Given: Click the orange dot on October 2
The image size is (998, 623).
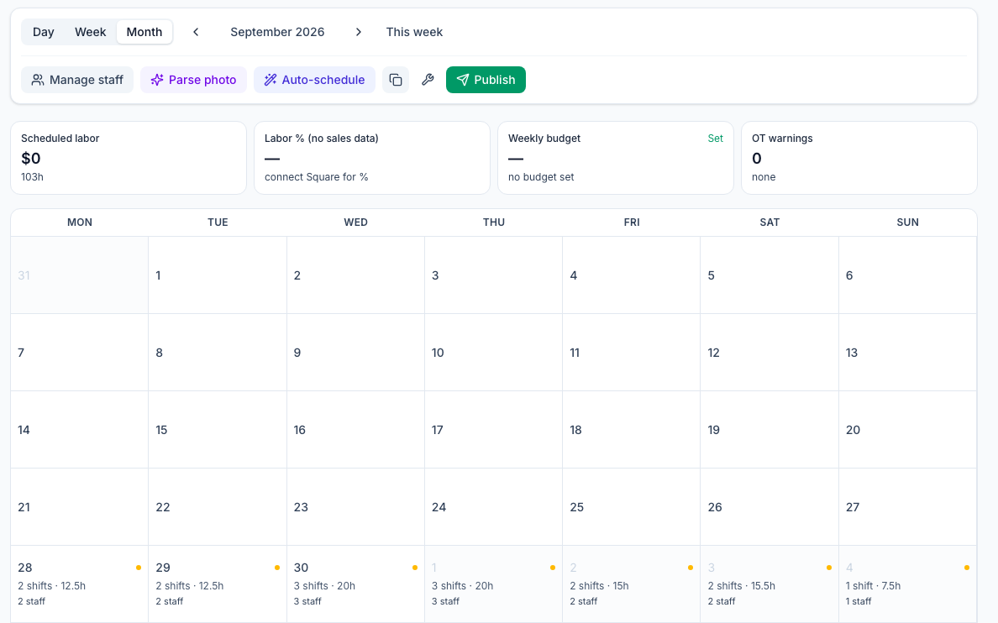Looking at the screenshot, I should (x=691, y=568).
